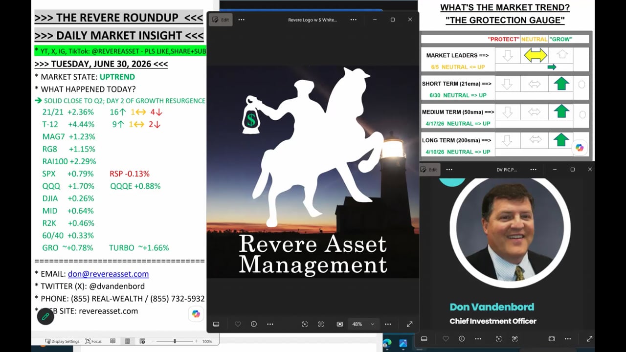Screen dimensions: 626x352
Task: Click the TURBO ~+1.66% value
Action: pyautogui.click(x=139, y=248)
